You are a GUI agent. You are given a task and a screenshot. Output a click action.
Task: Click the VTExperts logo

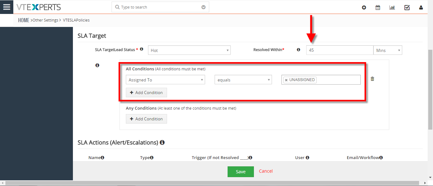[38, 7]
